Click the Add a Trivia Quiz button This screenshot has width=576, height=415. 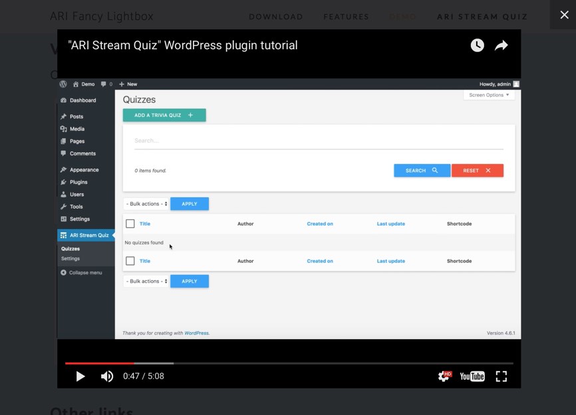click(164, 115)
